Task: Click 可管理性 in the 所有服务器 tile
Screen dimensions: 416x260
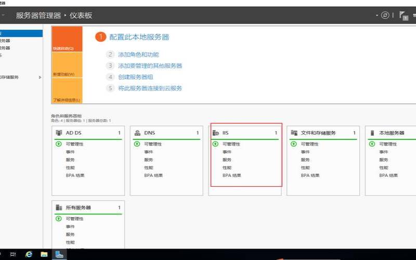Action: pos(74,219)
